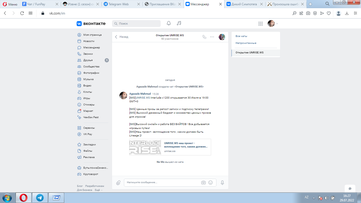Screen dimensions: 361x203
Task: Open the unrise.ws link preview card
Action: pos(170,147)
